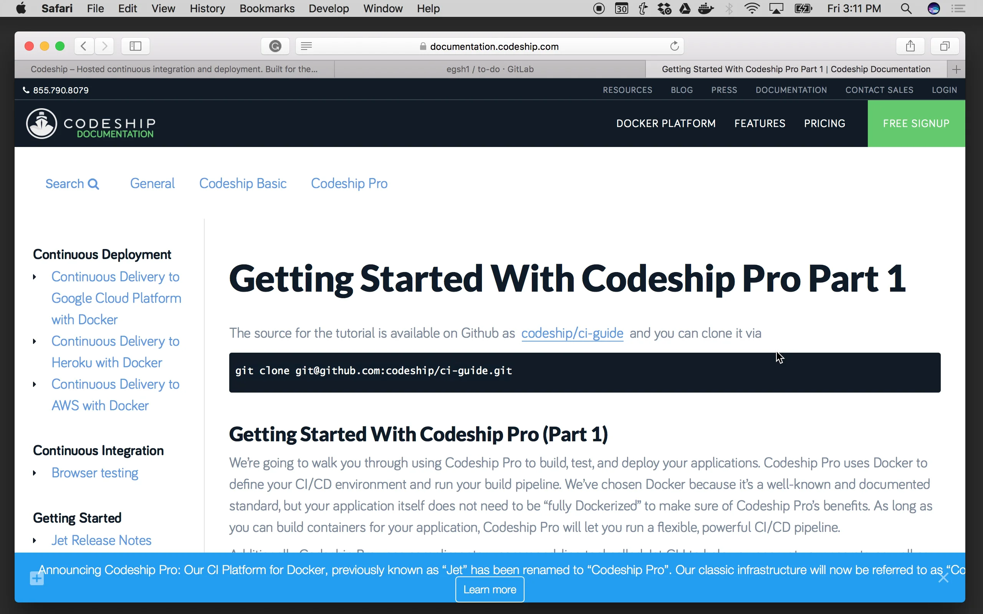This screenshot has width=983, height=614.
Task: Open the Develop menu
Action: point(329,8)
